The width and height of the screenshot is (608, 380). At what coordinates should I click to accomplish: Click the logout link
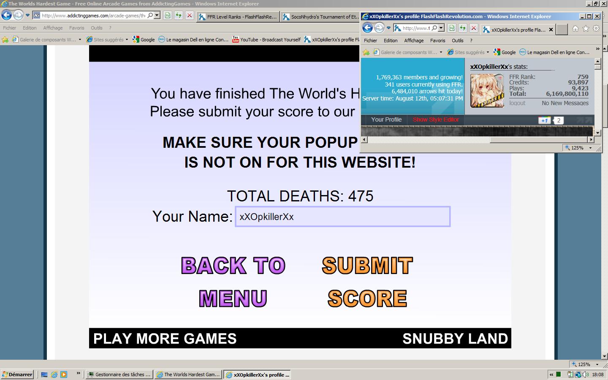click(517, 103)
